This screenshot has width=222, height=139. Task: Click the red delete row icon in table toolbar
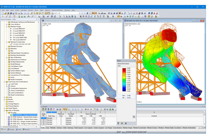click(x=86, y=109)
